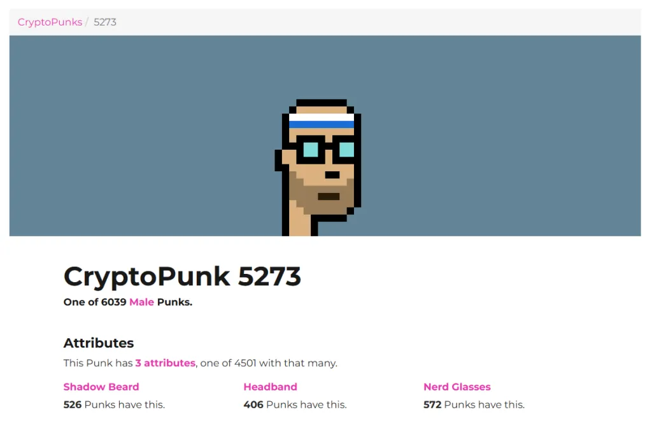Click the pixel-art punk portrait
This screenshot has width=652, height=428.
click(x=318, y=168)
